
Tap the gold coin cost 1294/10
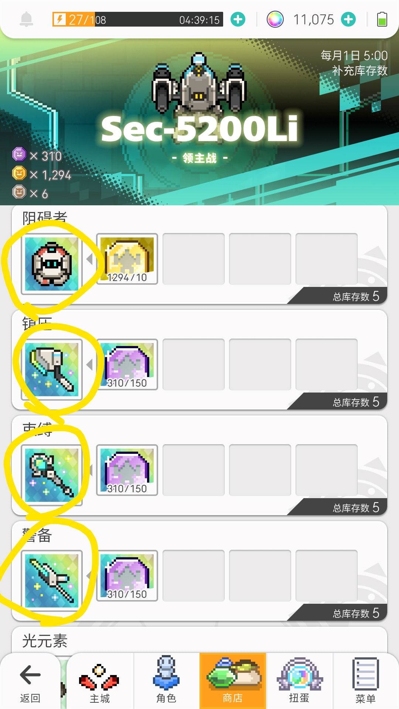[127, 259]
